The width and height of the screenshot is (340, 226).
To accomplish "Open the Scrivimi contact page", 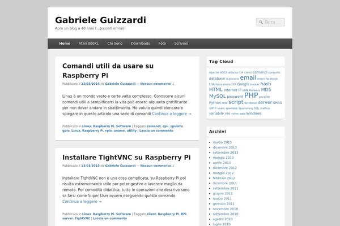I will (x=181, y=44).
